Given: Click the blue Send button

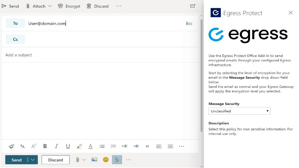Looking at the screenshot, I should [x=17, y=160].
